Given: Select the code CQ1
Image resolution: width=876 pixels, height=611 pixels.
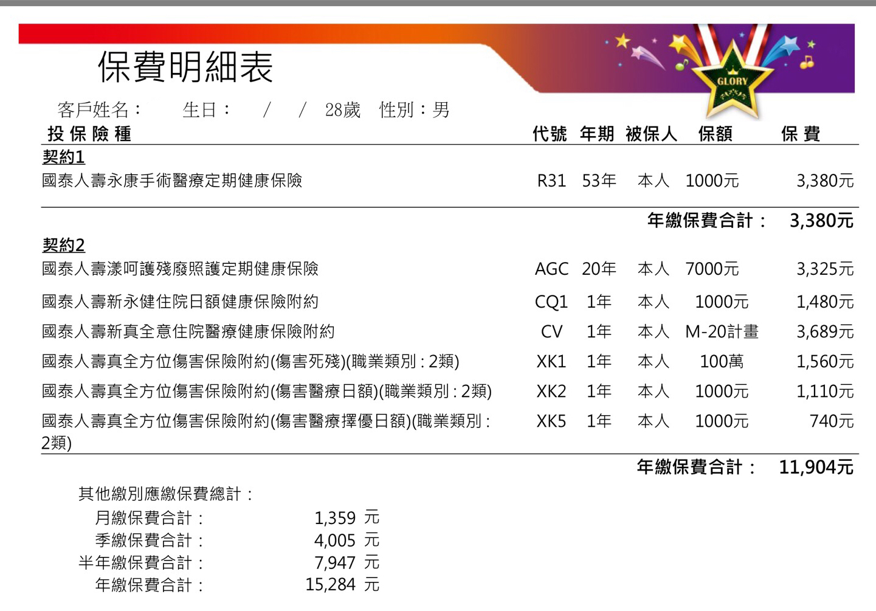Looking at the screenshot, I should 551,302.
